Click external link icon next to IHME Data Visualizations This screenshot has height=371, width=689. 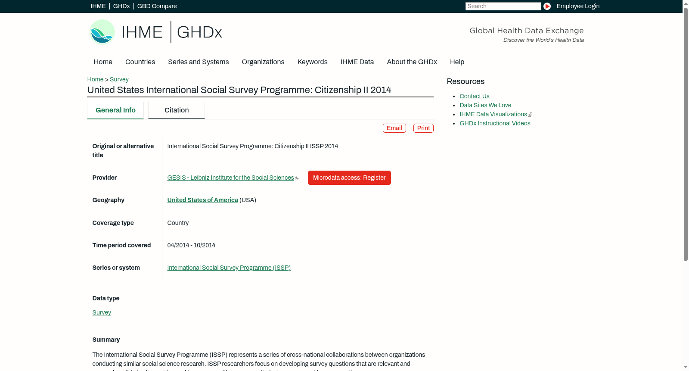530,115
